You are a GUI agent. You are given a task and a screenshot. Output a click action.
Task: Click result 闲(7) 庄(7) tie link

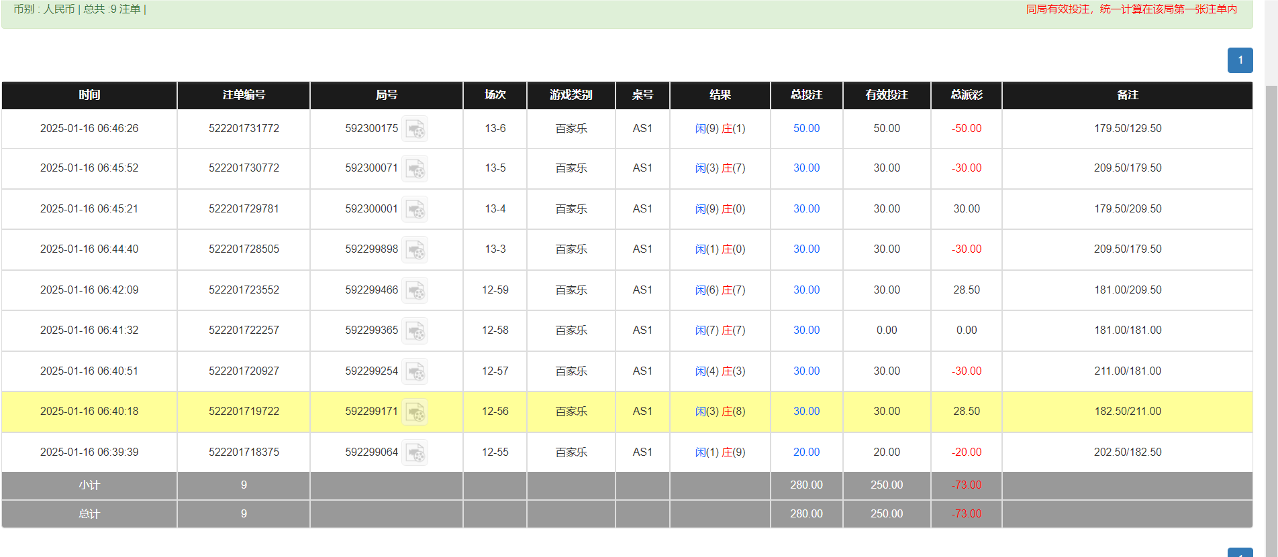tap(720, 330)
